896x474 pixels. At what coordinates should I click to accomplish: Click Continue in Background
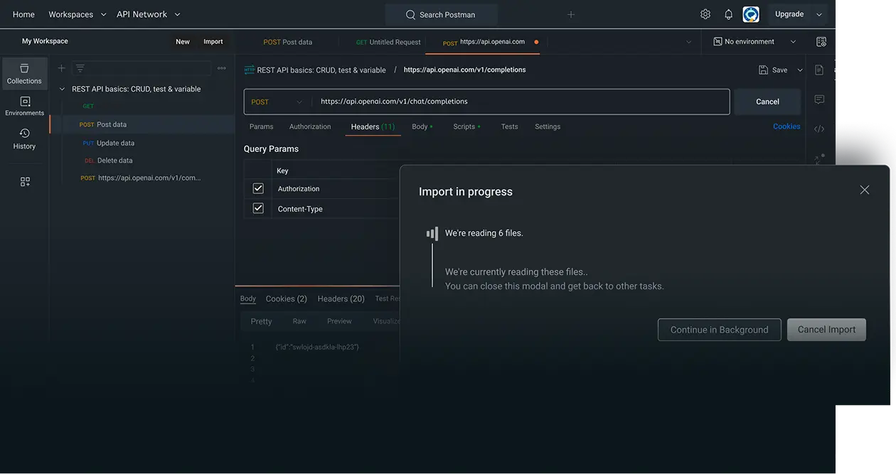720,330
